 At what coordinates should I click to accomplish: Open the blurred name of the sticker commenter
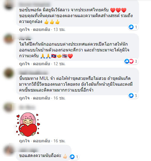[x=27, y=107]
